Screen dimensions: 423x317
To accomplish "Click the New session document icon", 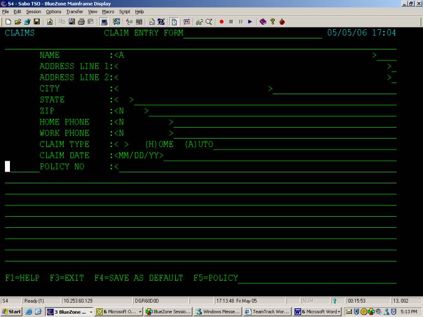I will (x=8, y=22).
